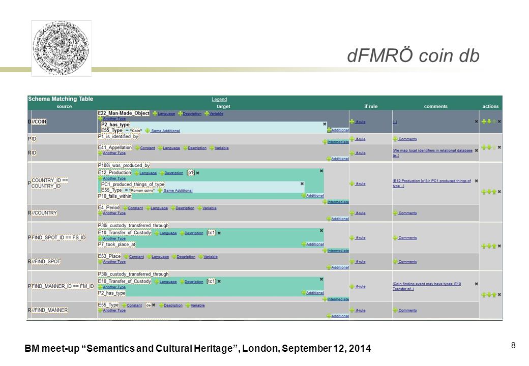
Task: Delete the FIND_MANNER mapping group
Action: click(499, 295)
